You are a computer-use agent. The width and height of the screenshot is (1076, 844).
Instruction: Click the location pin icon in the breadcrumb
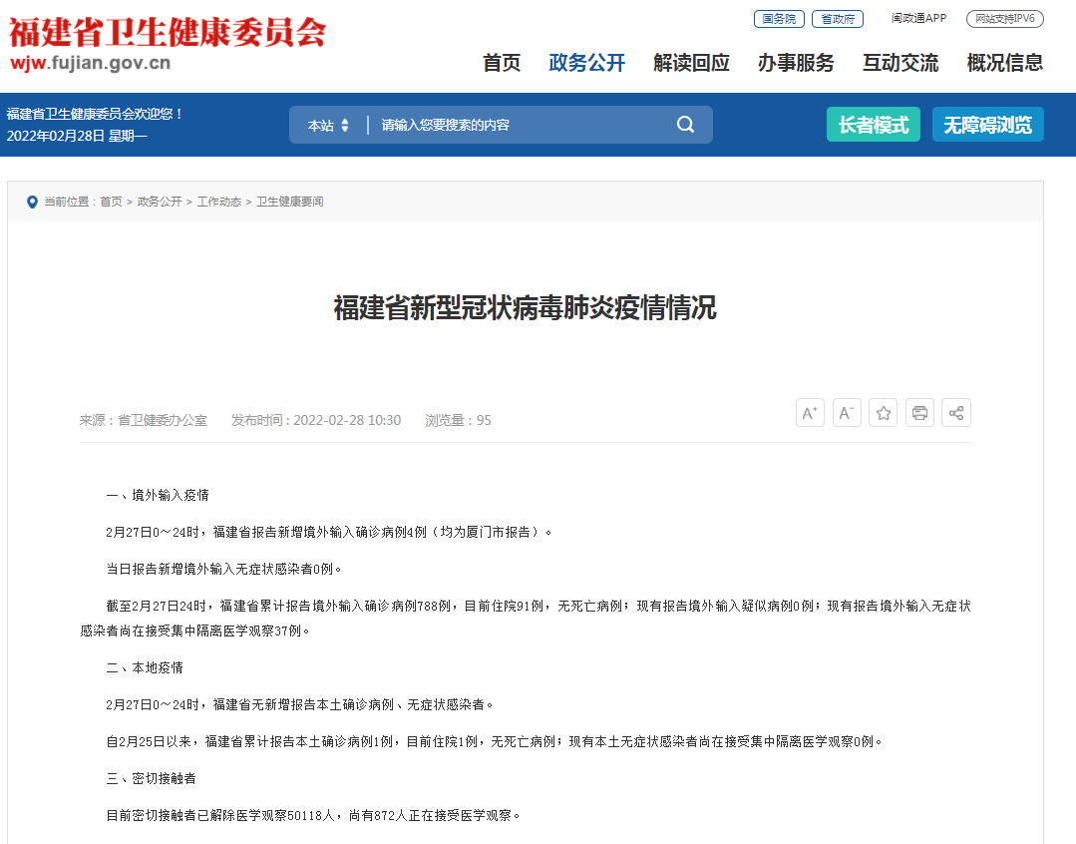point(32,202)
